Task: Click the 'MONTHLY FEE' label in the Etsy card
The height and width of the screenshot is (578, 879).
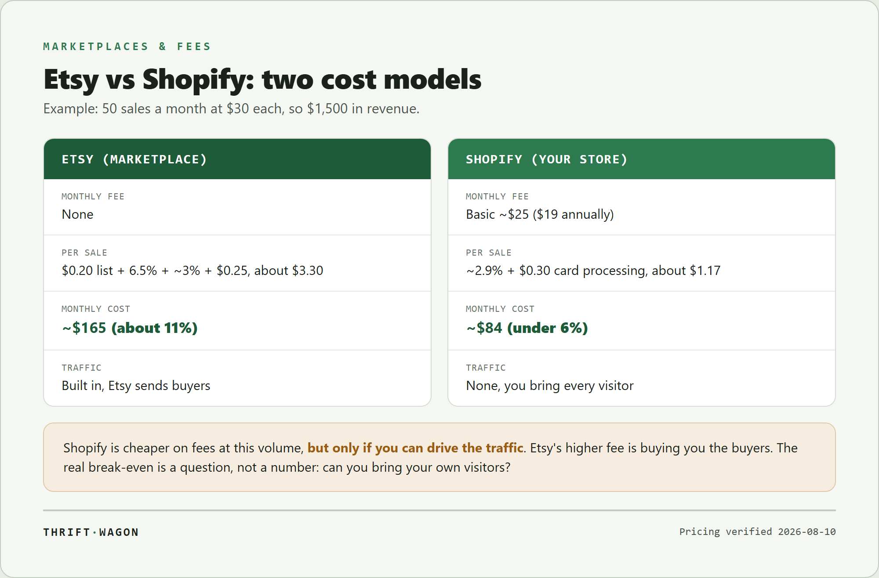Action: 93,196
